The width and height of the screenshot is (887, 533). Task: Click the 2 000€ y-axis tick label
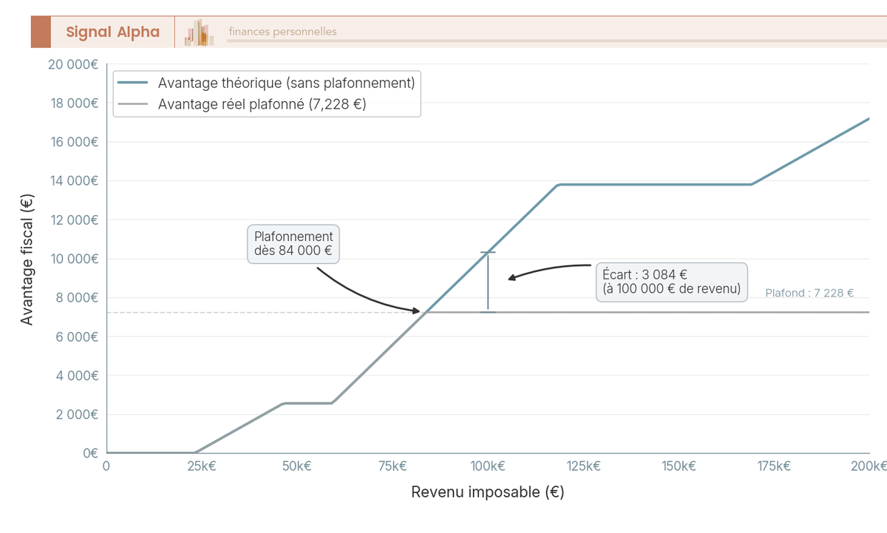pyautogui.click(x=78, y=415)
